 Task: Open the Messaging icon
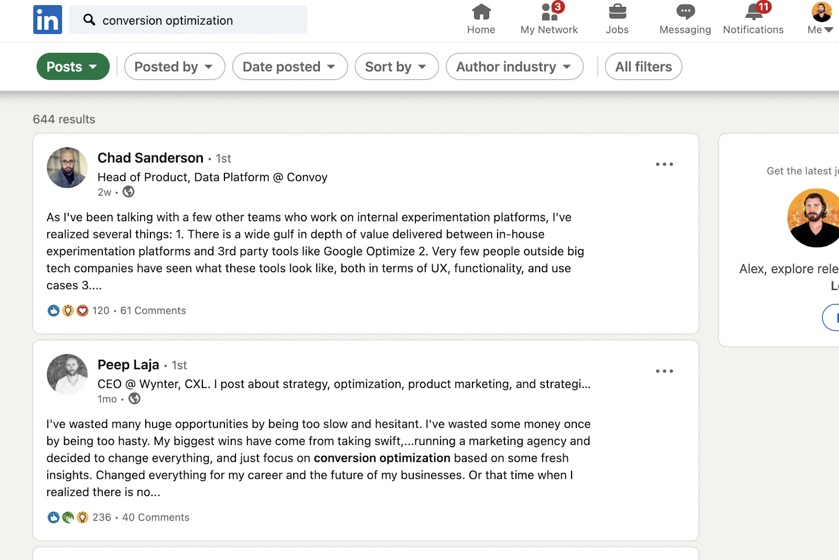685,12
